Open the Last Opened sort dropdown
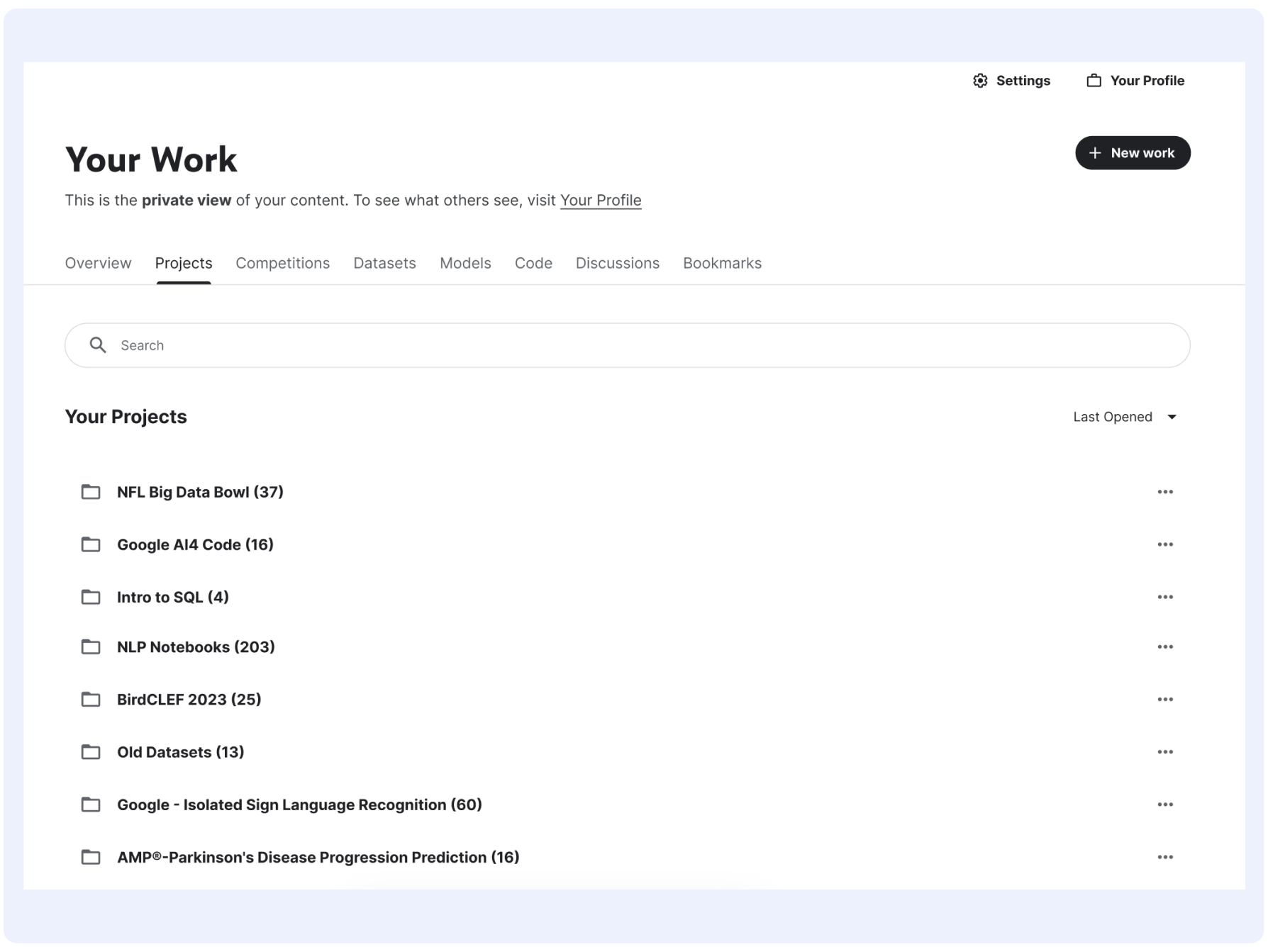This screenshot has height=947, width=1268. click(1125, 417)
